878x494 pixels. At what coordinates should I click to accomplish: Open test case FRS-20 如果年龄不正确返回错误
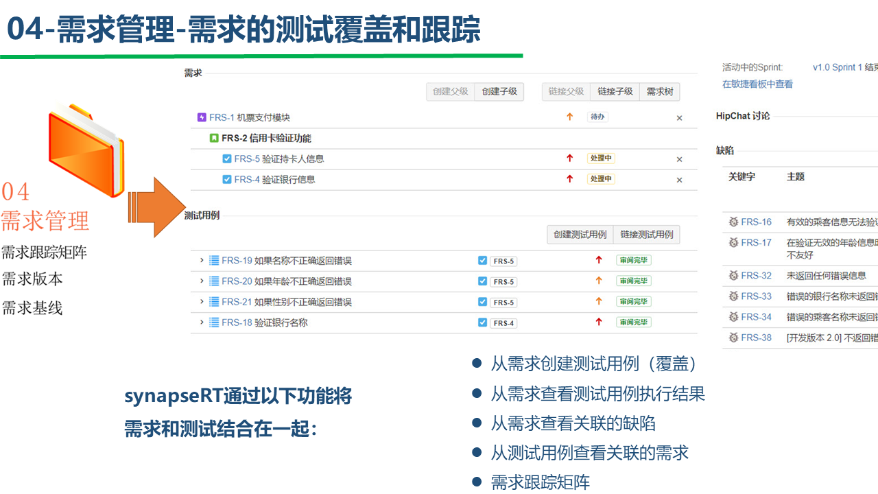coord(287,281)
